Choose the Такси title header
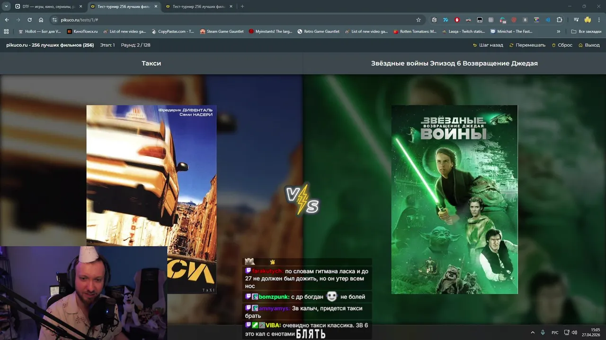Viewport: 606px width, 340px height. click(x=151, y=63)
